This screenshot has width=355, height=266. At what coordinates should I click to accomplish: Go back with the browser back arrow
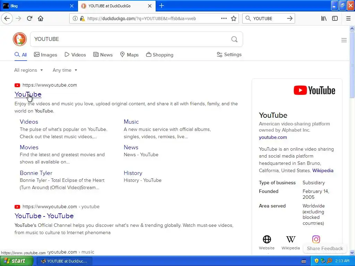7,18
